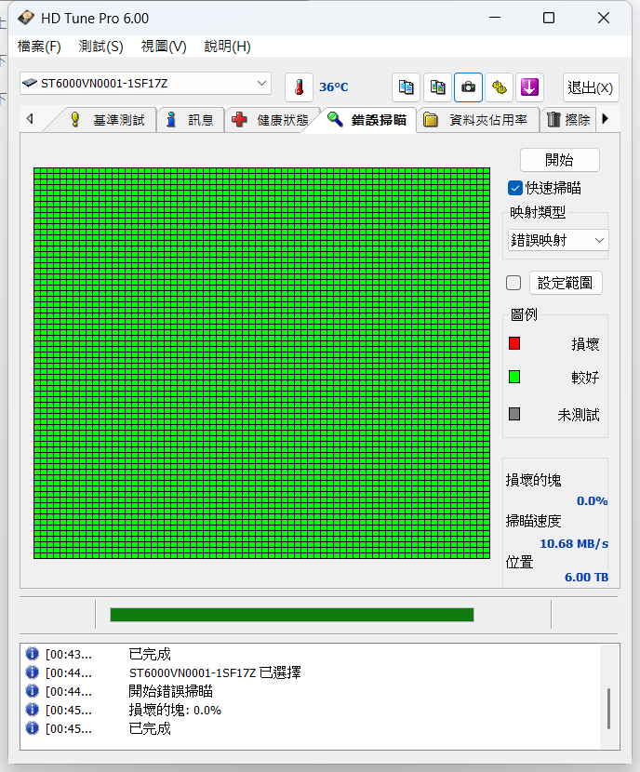Open options via the gears icon

pyautogui.click(x=499, y=87)
